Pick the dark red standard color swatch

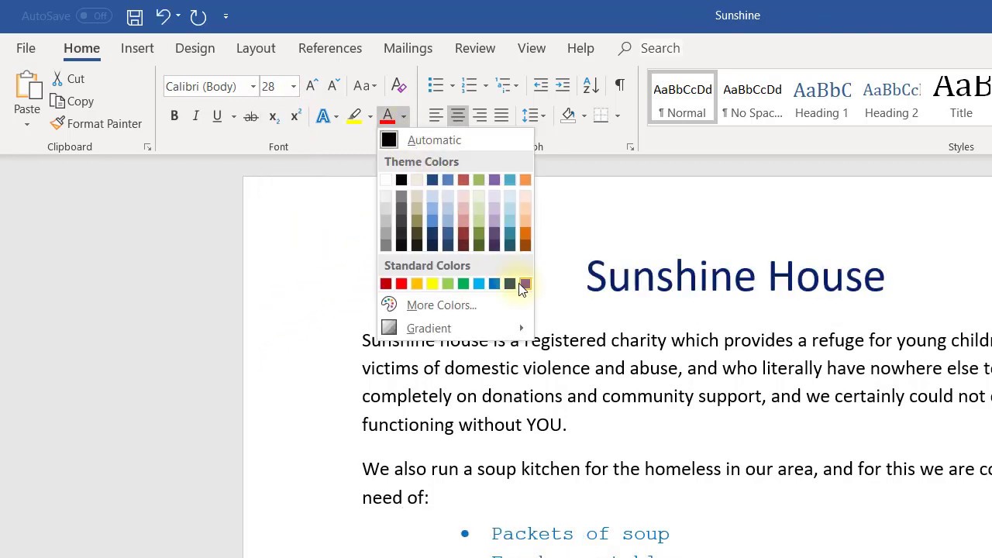(x=385, y=284)
